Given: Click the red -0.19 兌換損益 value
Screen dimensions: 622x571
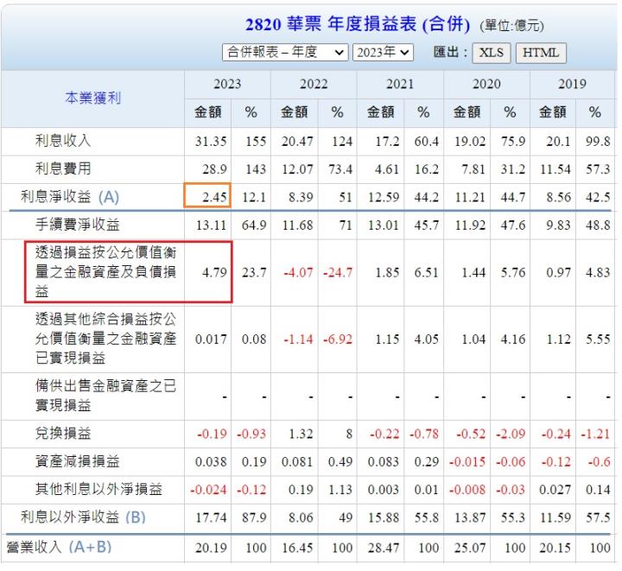Looking at the screenshot, I should click(x=212, y=434).
